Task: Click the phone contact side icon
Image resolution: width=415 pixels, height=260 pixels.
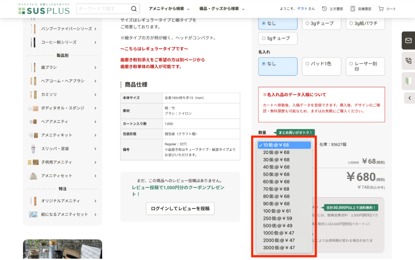Action: coord(409,61)
